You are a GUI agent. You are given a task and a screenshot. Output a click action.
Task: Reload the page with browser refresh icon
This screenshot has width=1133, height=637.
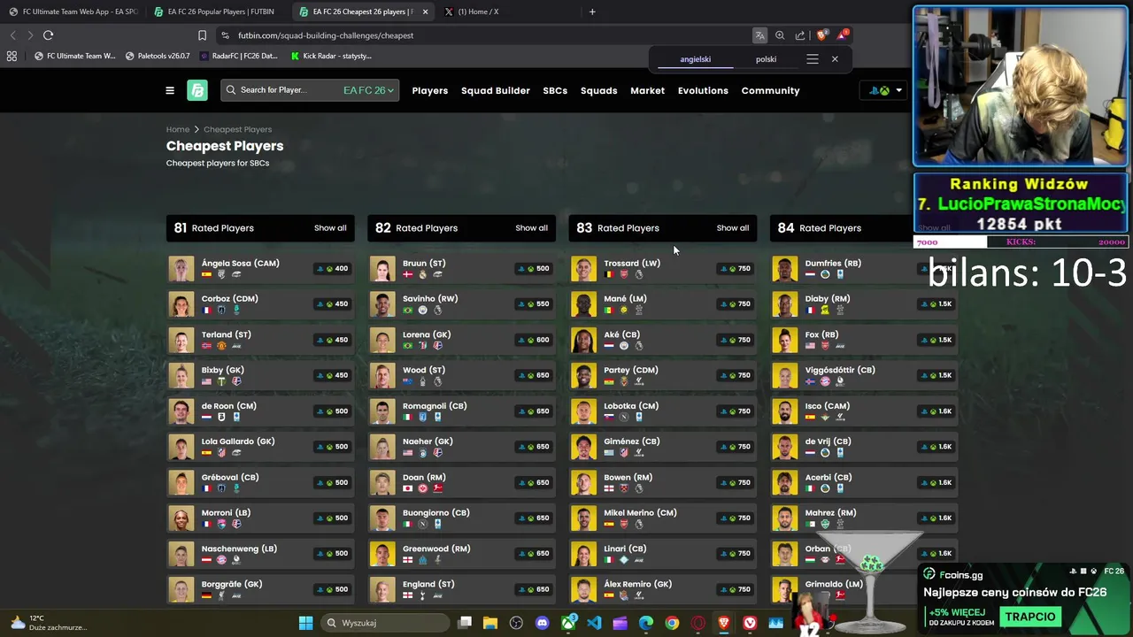click(x=48, y=35)
